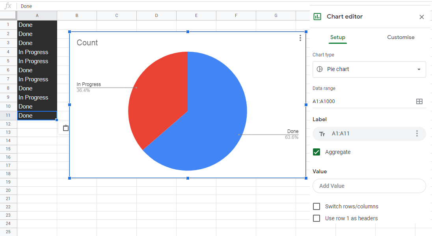The height and width of the screenshot is (236, 432).
Task: Click the paste options clipboard icon
Action: pos(65,128)
